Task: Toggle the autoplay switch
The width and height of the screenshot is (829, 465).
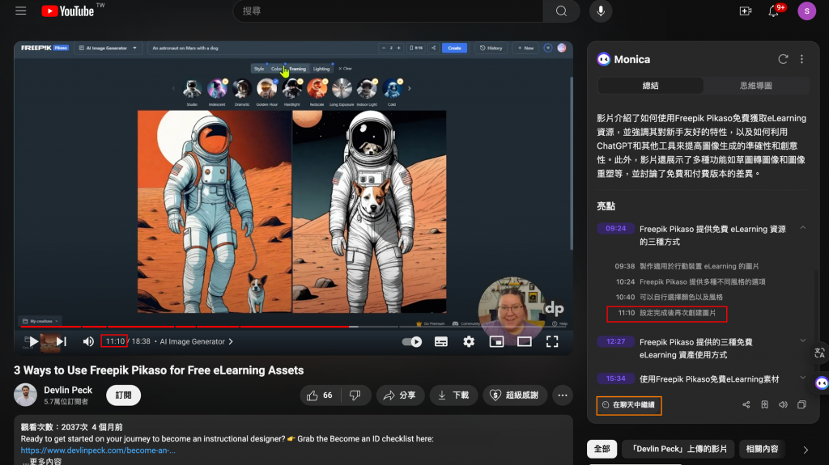Action: click(x=412, y=342)
